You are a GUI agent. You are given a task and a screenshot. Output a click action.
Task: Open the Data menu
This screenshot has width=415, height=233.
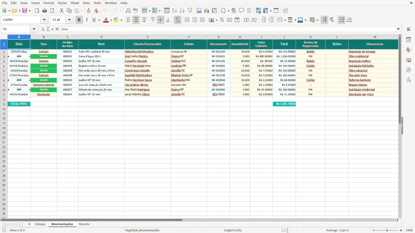pos(86,3)
